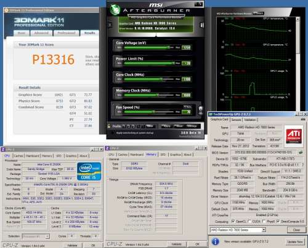
Task: Click the GPU-Z screenshot camera icon
Action: tap(302, 119)
